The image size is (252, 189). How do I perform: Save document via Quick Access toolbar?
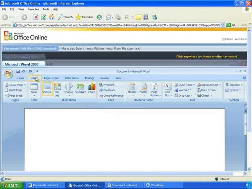click(x=18, y=71)
